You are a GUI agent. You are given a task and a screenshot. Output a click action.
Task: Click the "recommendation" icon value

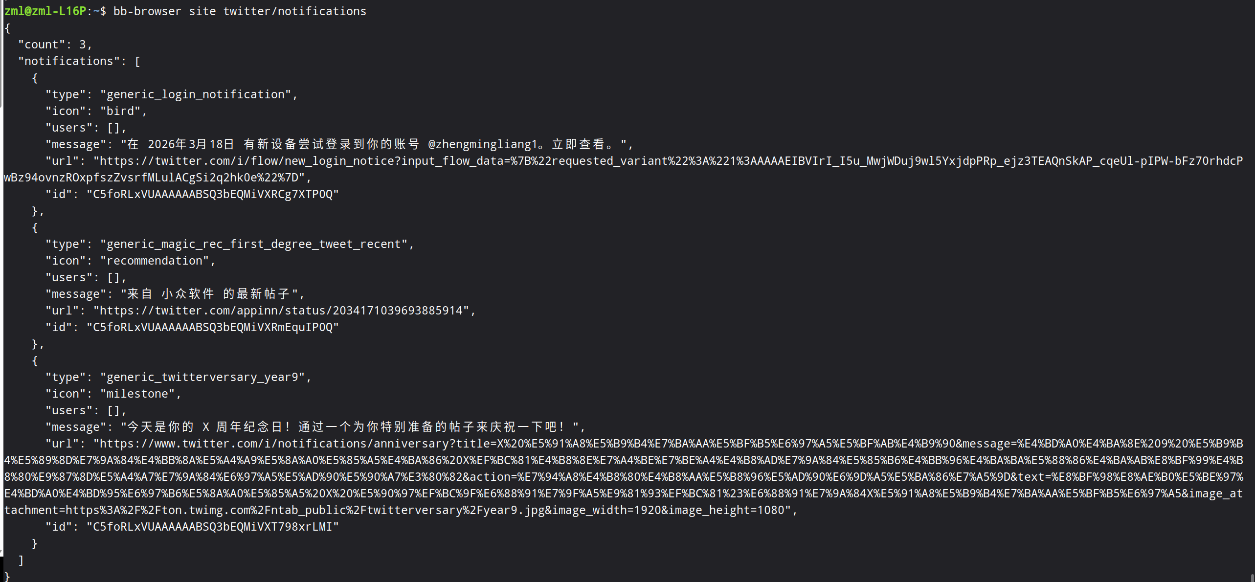[x=155, y=261]
